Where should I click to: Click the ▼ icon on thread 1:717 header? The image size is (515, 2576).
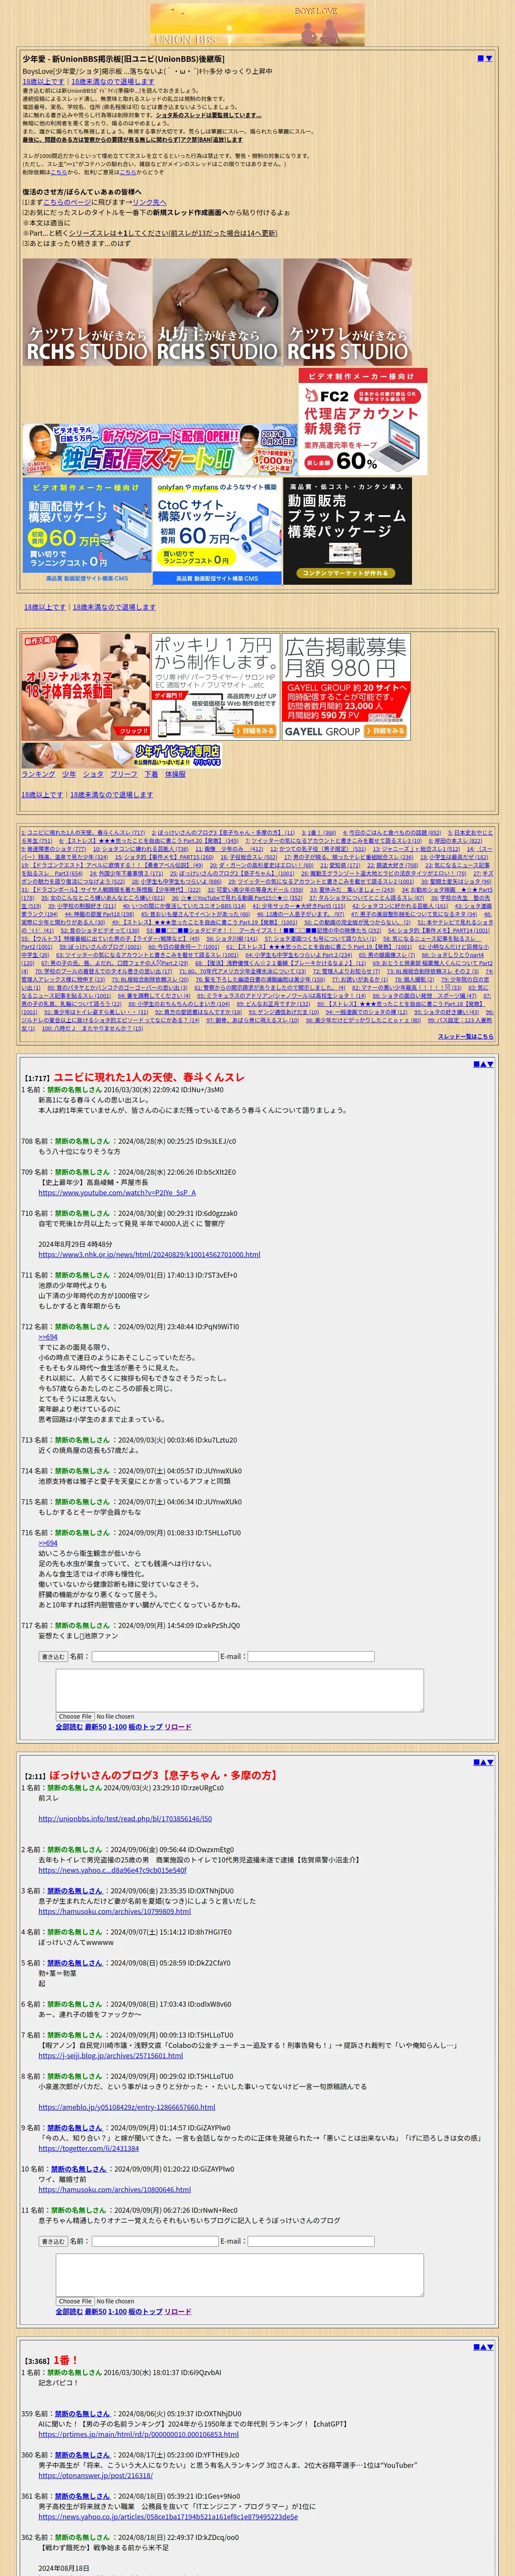point(490,1063)
